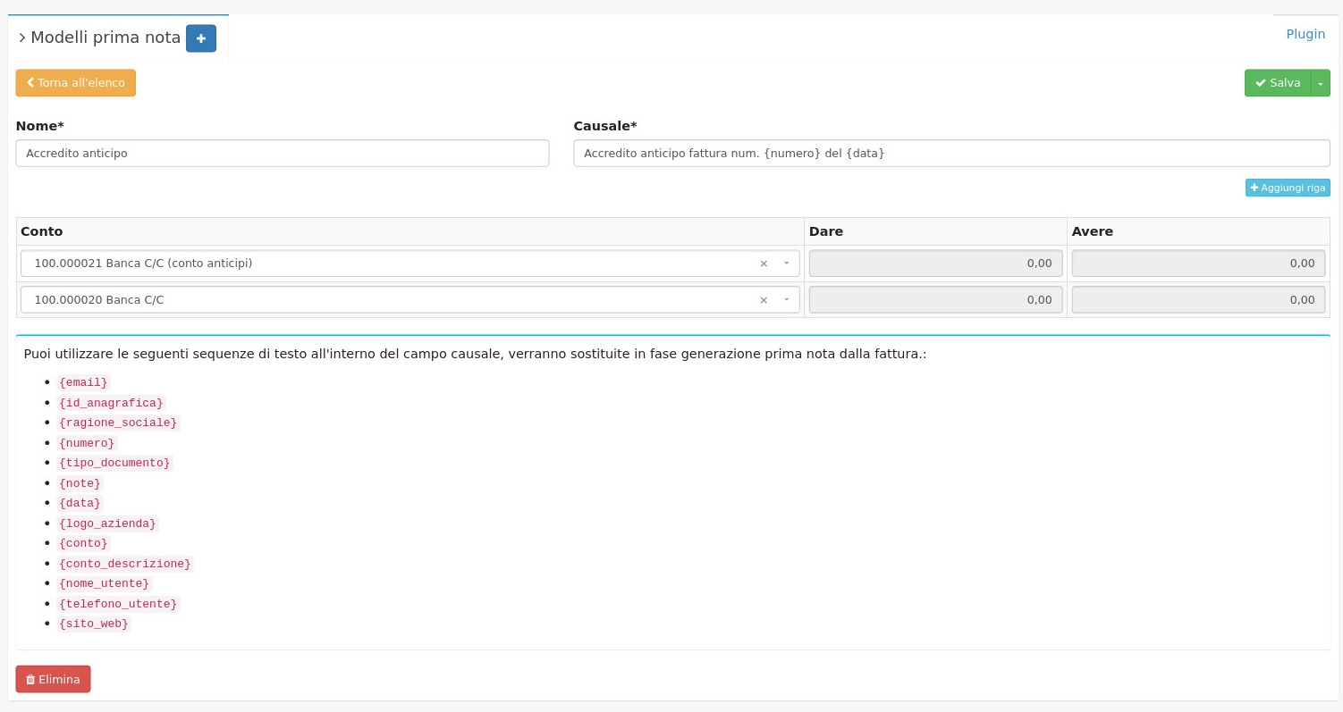Clear the 100.000020 Banca C/C selection

point(764,300)
